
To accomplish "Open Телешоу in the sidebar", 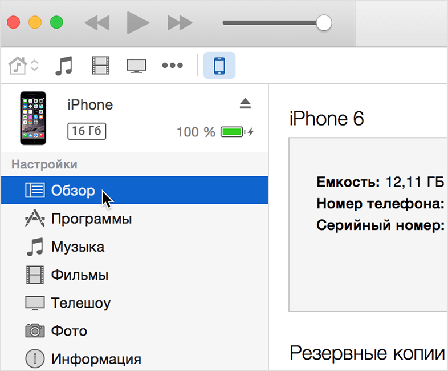I will (135, 303).
